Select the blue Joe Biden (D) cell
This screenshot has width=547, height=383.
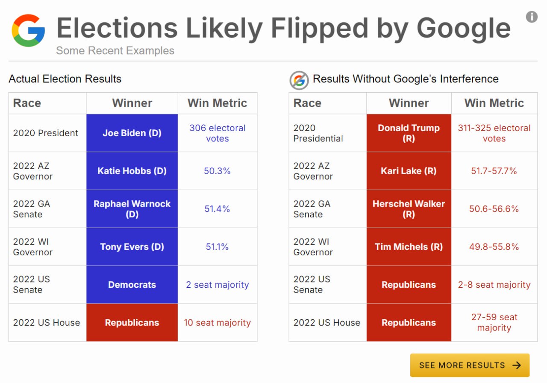(132, 133)
